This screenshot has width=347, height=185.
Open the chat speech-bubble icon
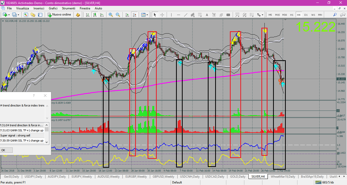point(342,15)
